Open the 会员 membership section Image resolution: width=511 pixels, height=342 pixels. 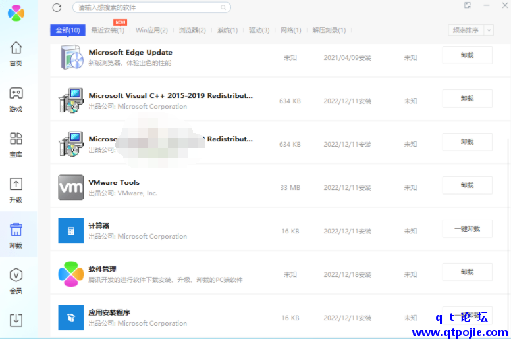coord(16,281)
